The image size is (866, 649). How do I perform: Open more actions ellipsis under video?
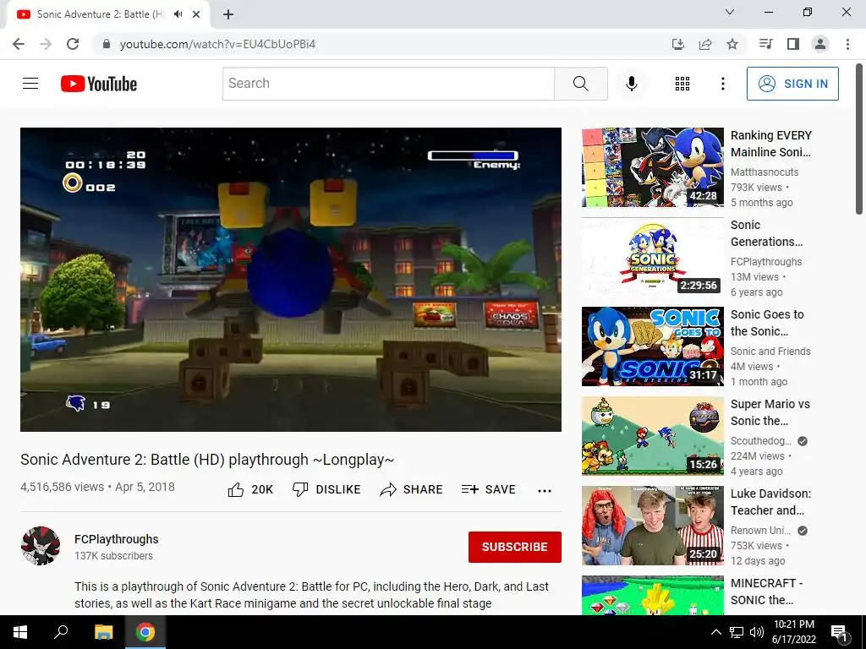(x=545, y=491)
